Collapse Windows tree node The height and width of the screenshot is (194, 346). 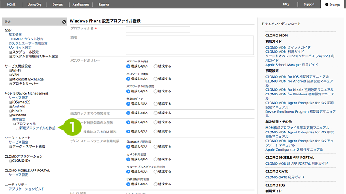click(x=11, y=115)
